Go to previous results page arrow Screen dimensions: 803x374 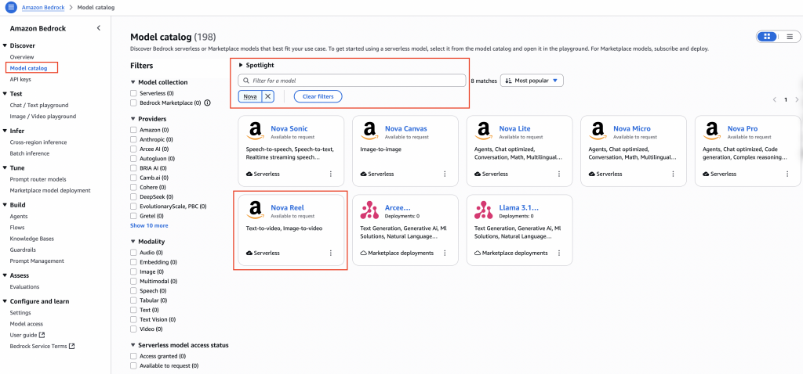[775, 99]
